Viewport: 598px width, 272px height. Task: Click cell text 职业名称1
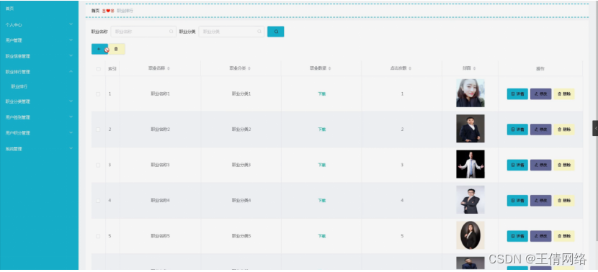[x=160, y=94]
